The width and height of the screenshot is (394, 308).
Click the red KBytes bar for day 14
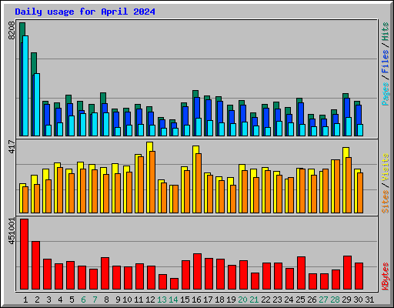(174, 283)
